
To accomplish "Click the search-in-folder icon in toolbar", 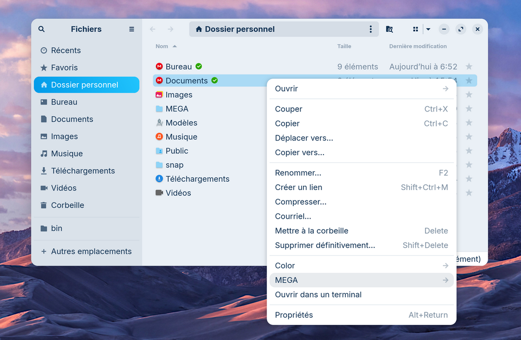I will [389, 29].
